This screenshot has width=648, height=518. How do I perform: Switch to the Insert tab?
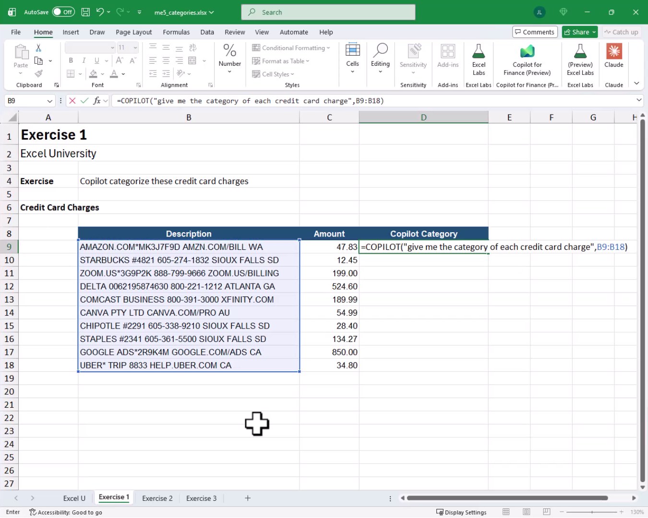click(71, 32)
